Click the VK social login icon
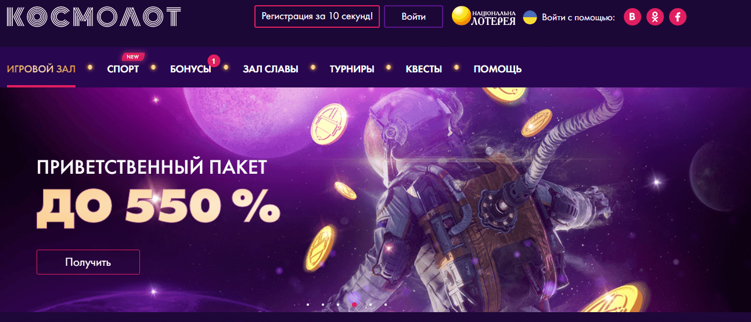Image resolution: width=751 pixels, height=322 pixels. click(633, 17)
